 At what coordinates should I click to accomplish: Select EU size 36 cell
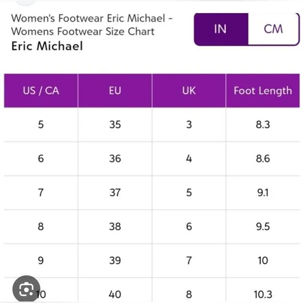[x=115, y=159]
